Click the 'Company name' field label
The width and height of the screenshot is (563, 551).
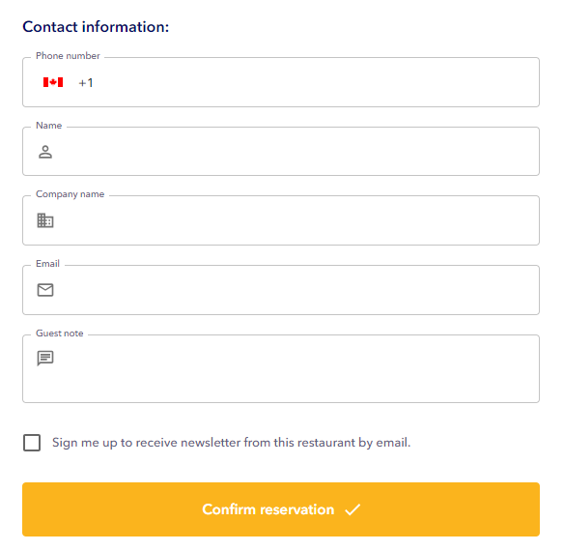(x=70, y=194)
